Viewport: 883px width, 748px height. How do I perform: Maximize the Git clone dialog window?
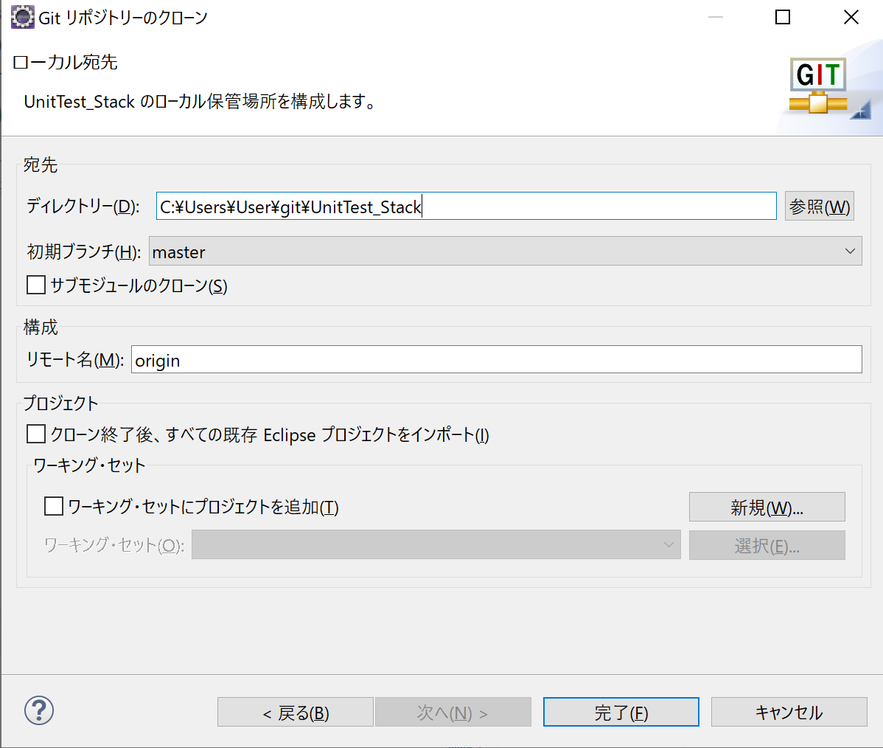[x=783, y=17]
